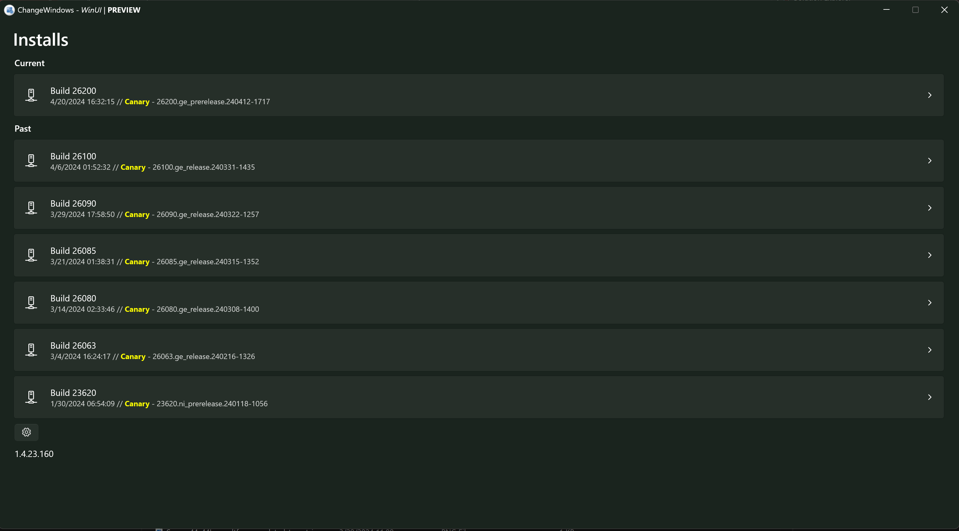
Task: Click the Canary link on Build 26100
Action: pyautogui.click(x=133, y=167)
